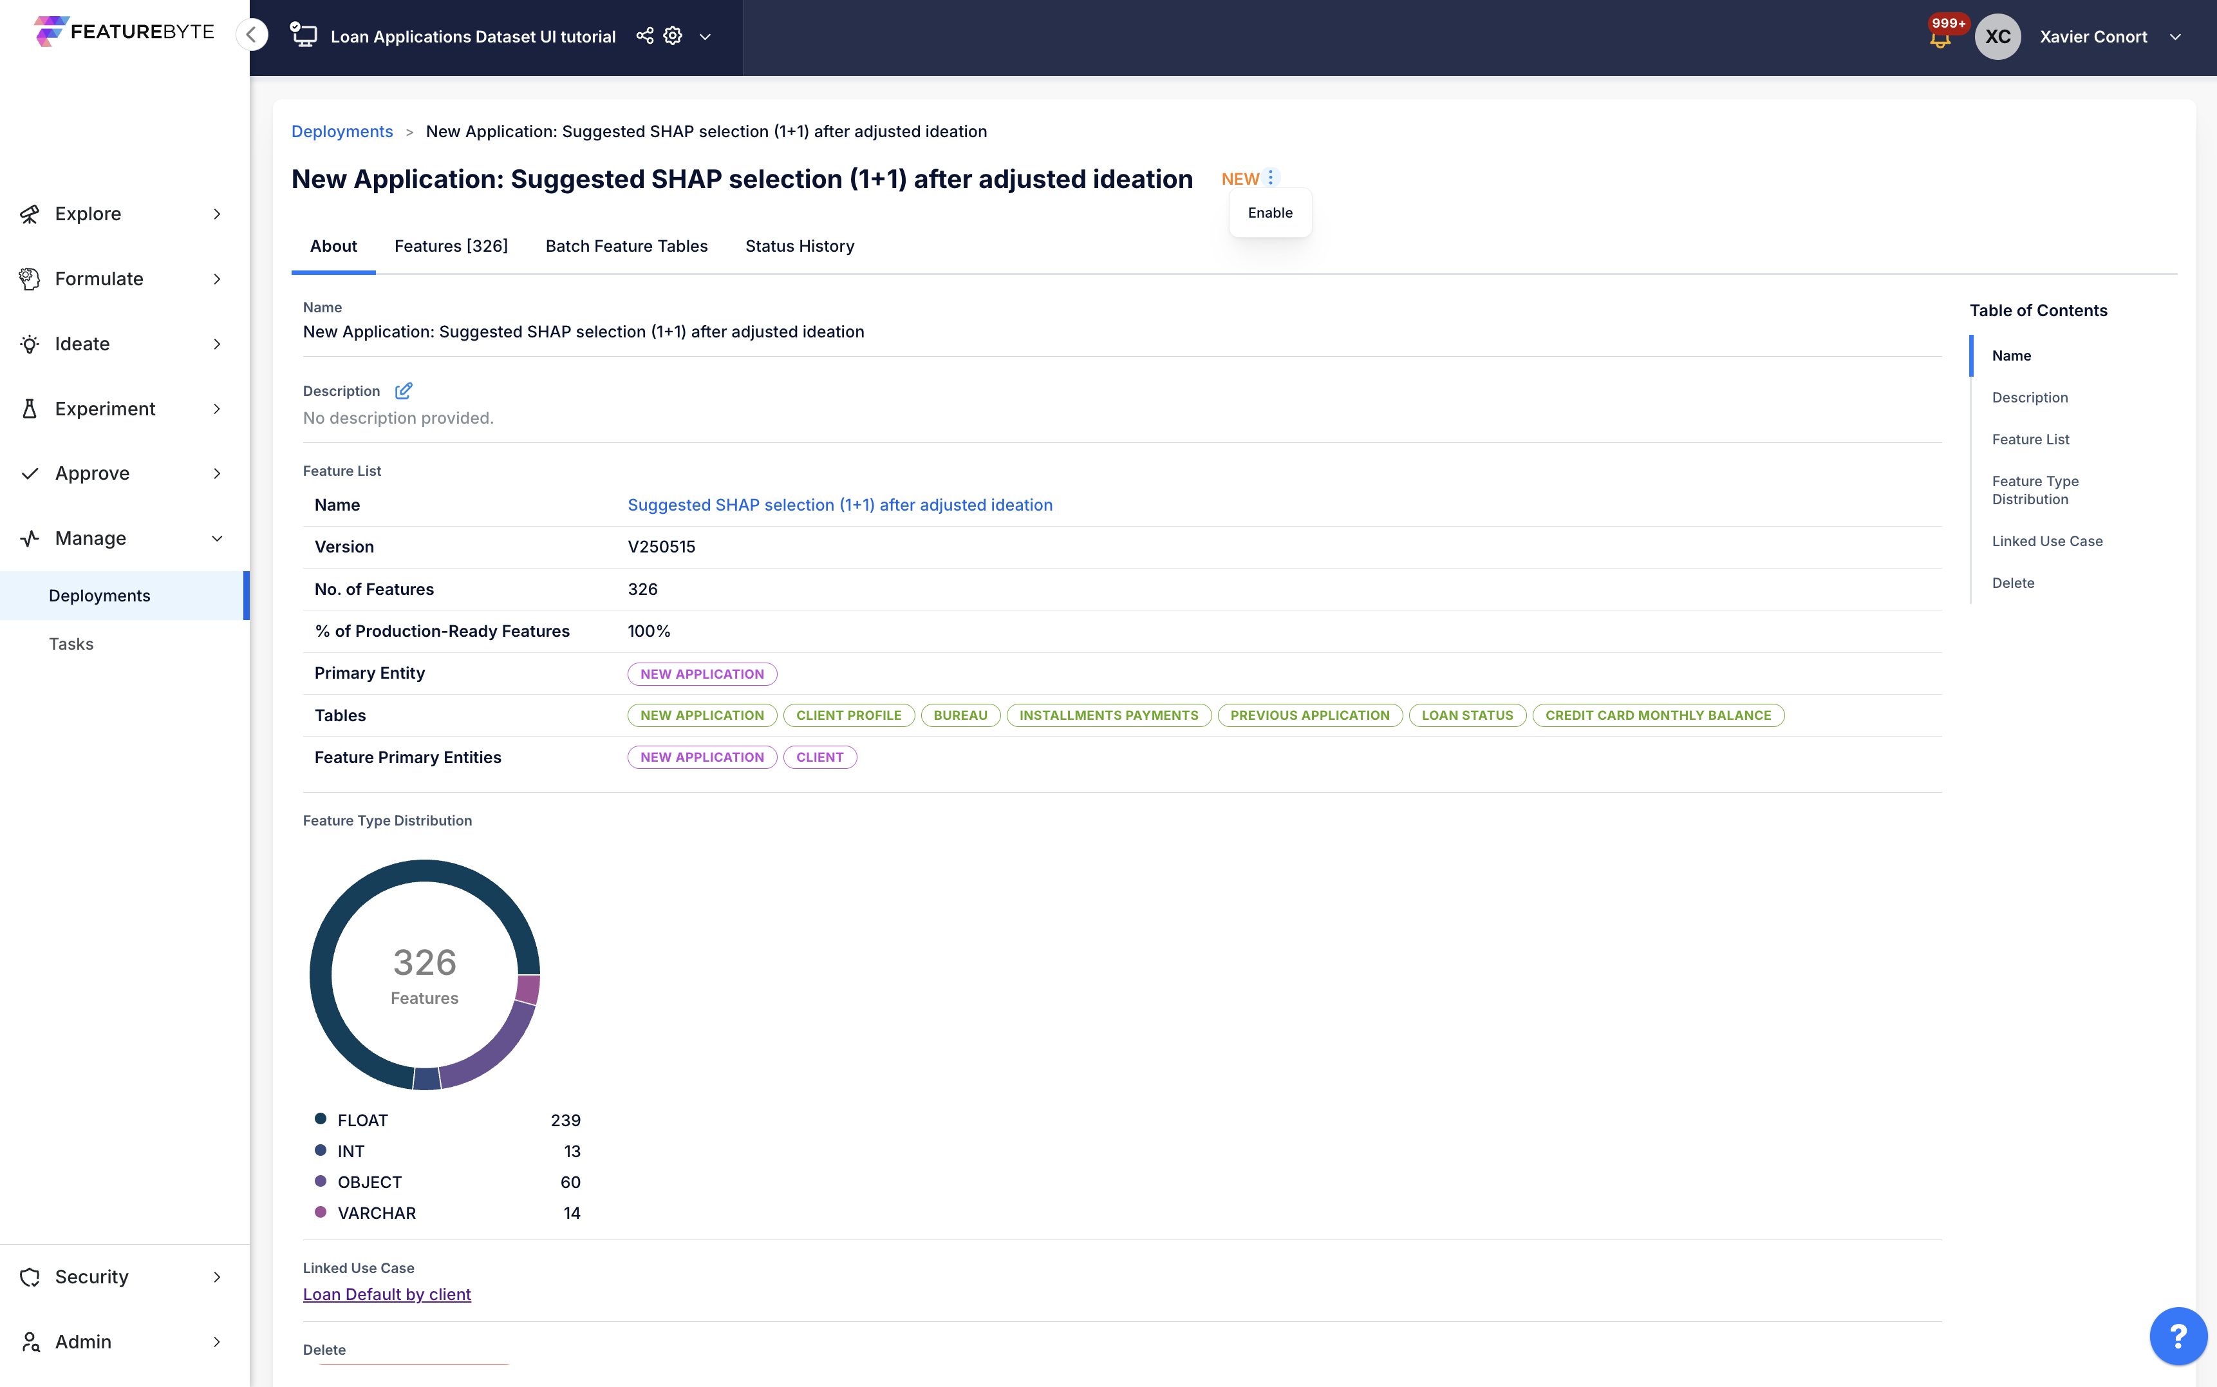
Task: Click three-dot menu next to NEW status
Action: coord(1271,178)
